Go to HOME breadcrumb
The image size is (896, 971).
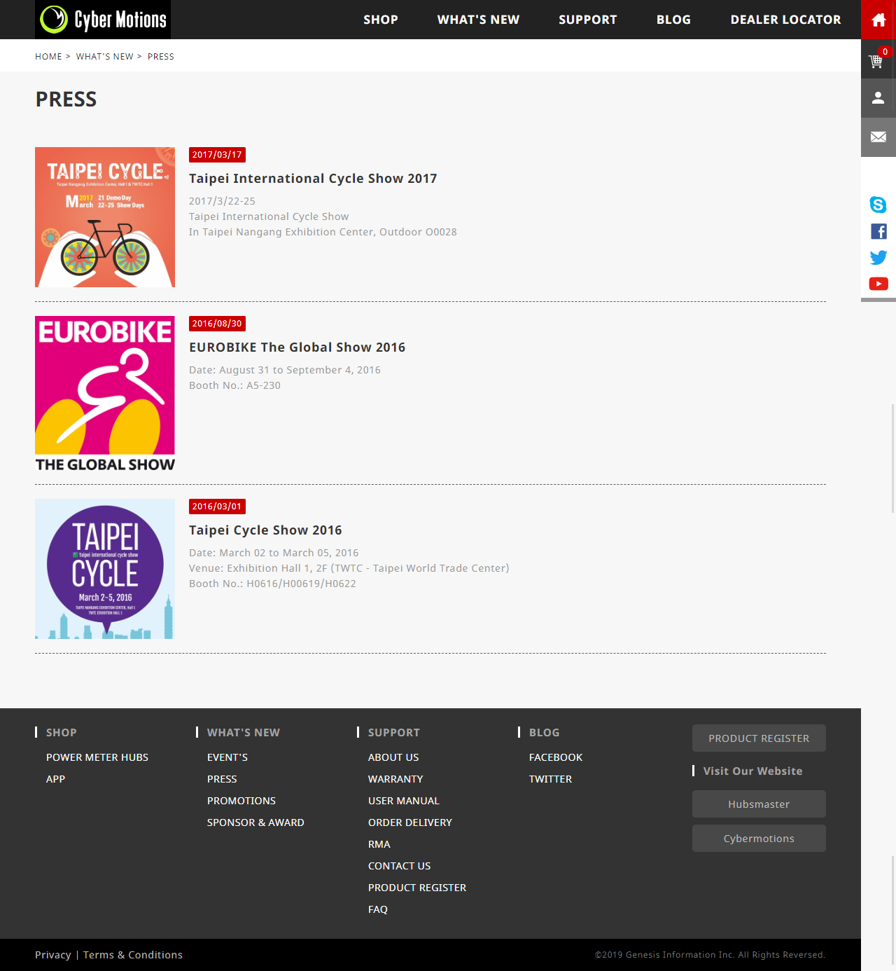tap(48, 57)
